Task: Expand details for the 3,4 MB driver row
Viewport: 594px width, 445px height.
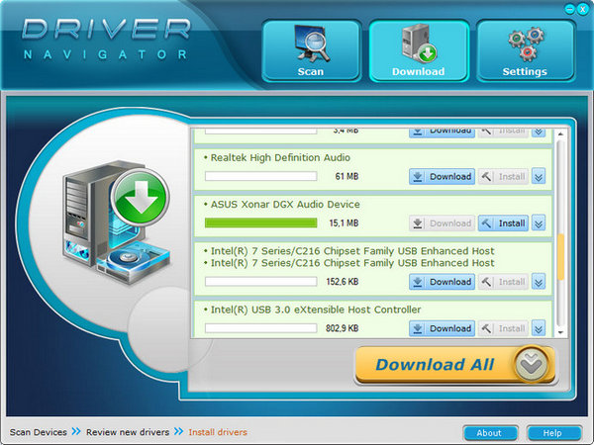Action: pos(539,133)
